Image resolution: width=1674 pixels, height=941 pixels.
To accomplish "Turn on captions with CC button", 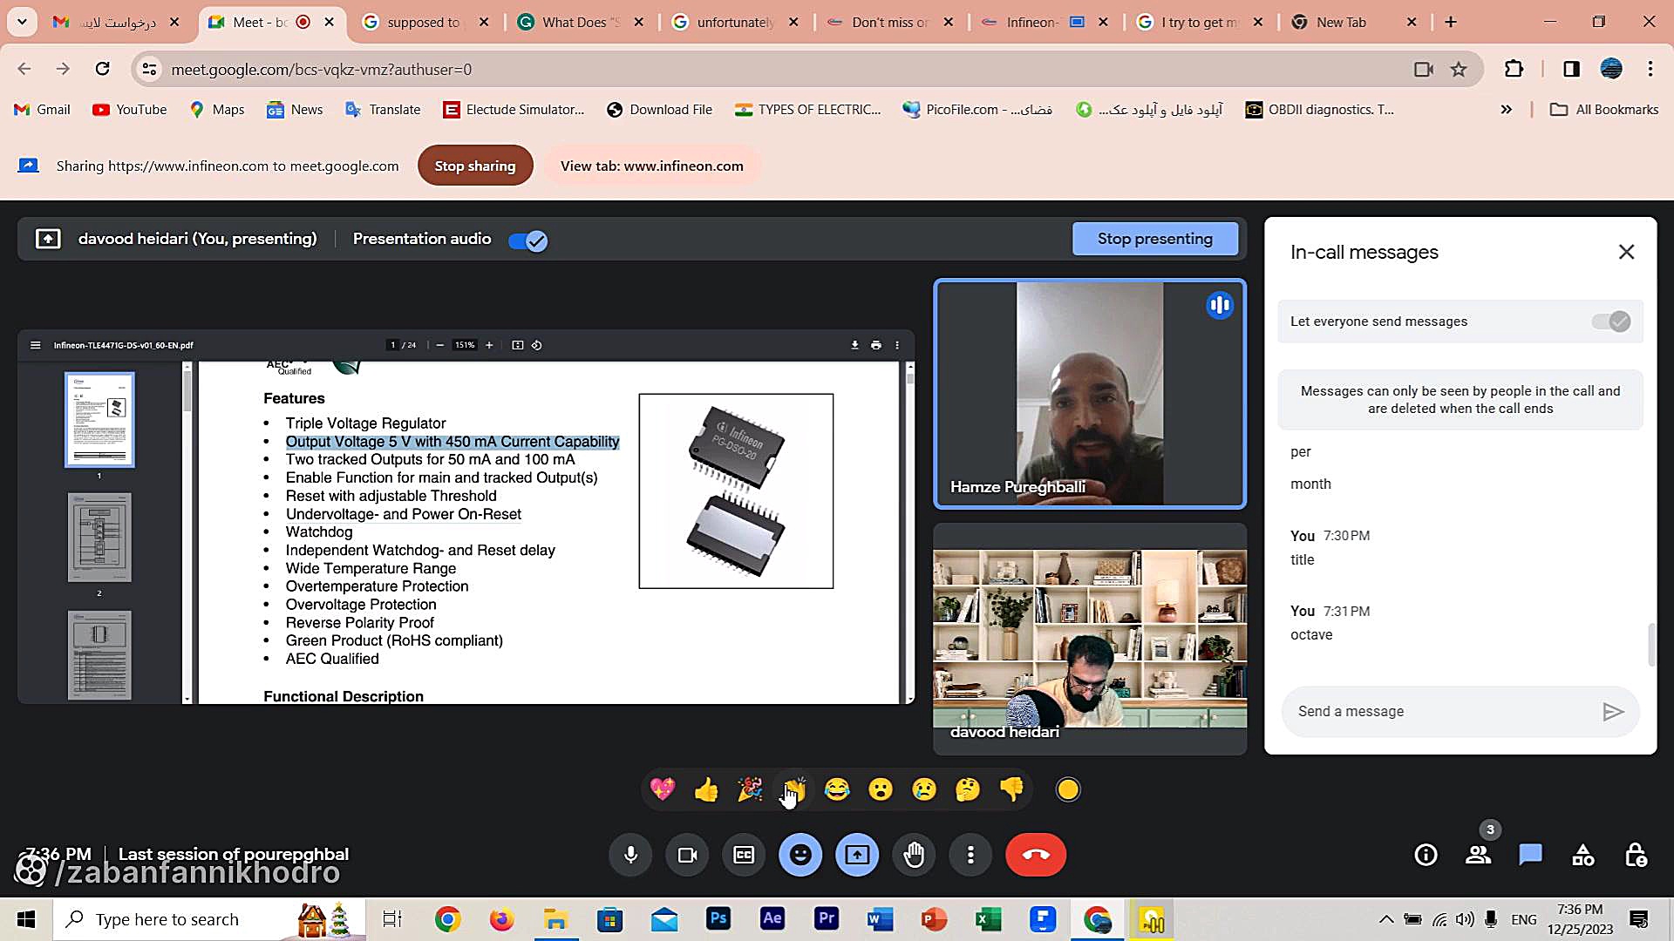I will [x=744, y=855].
